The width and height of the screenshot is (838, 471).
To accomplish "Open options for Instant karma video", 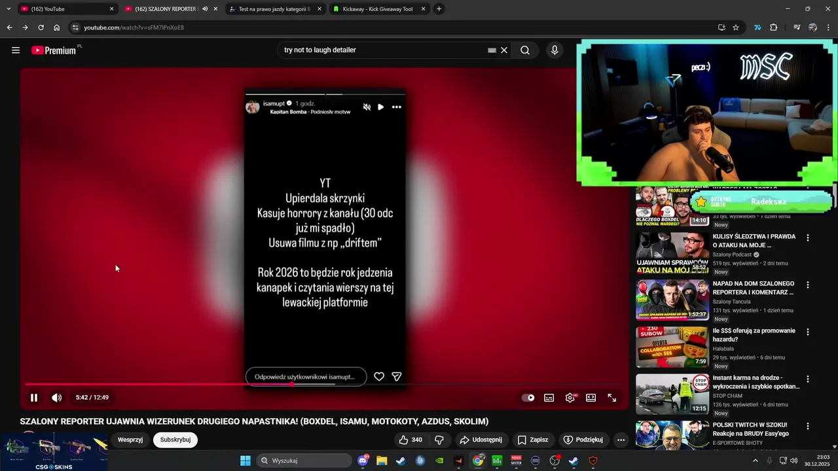I will 807,379.
